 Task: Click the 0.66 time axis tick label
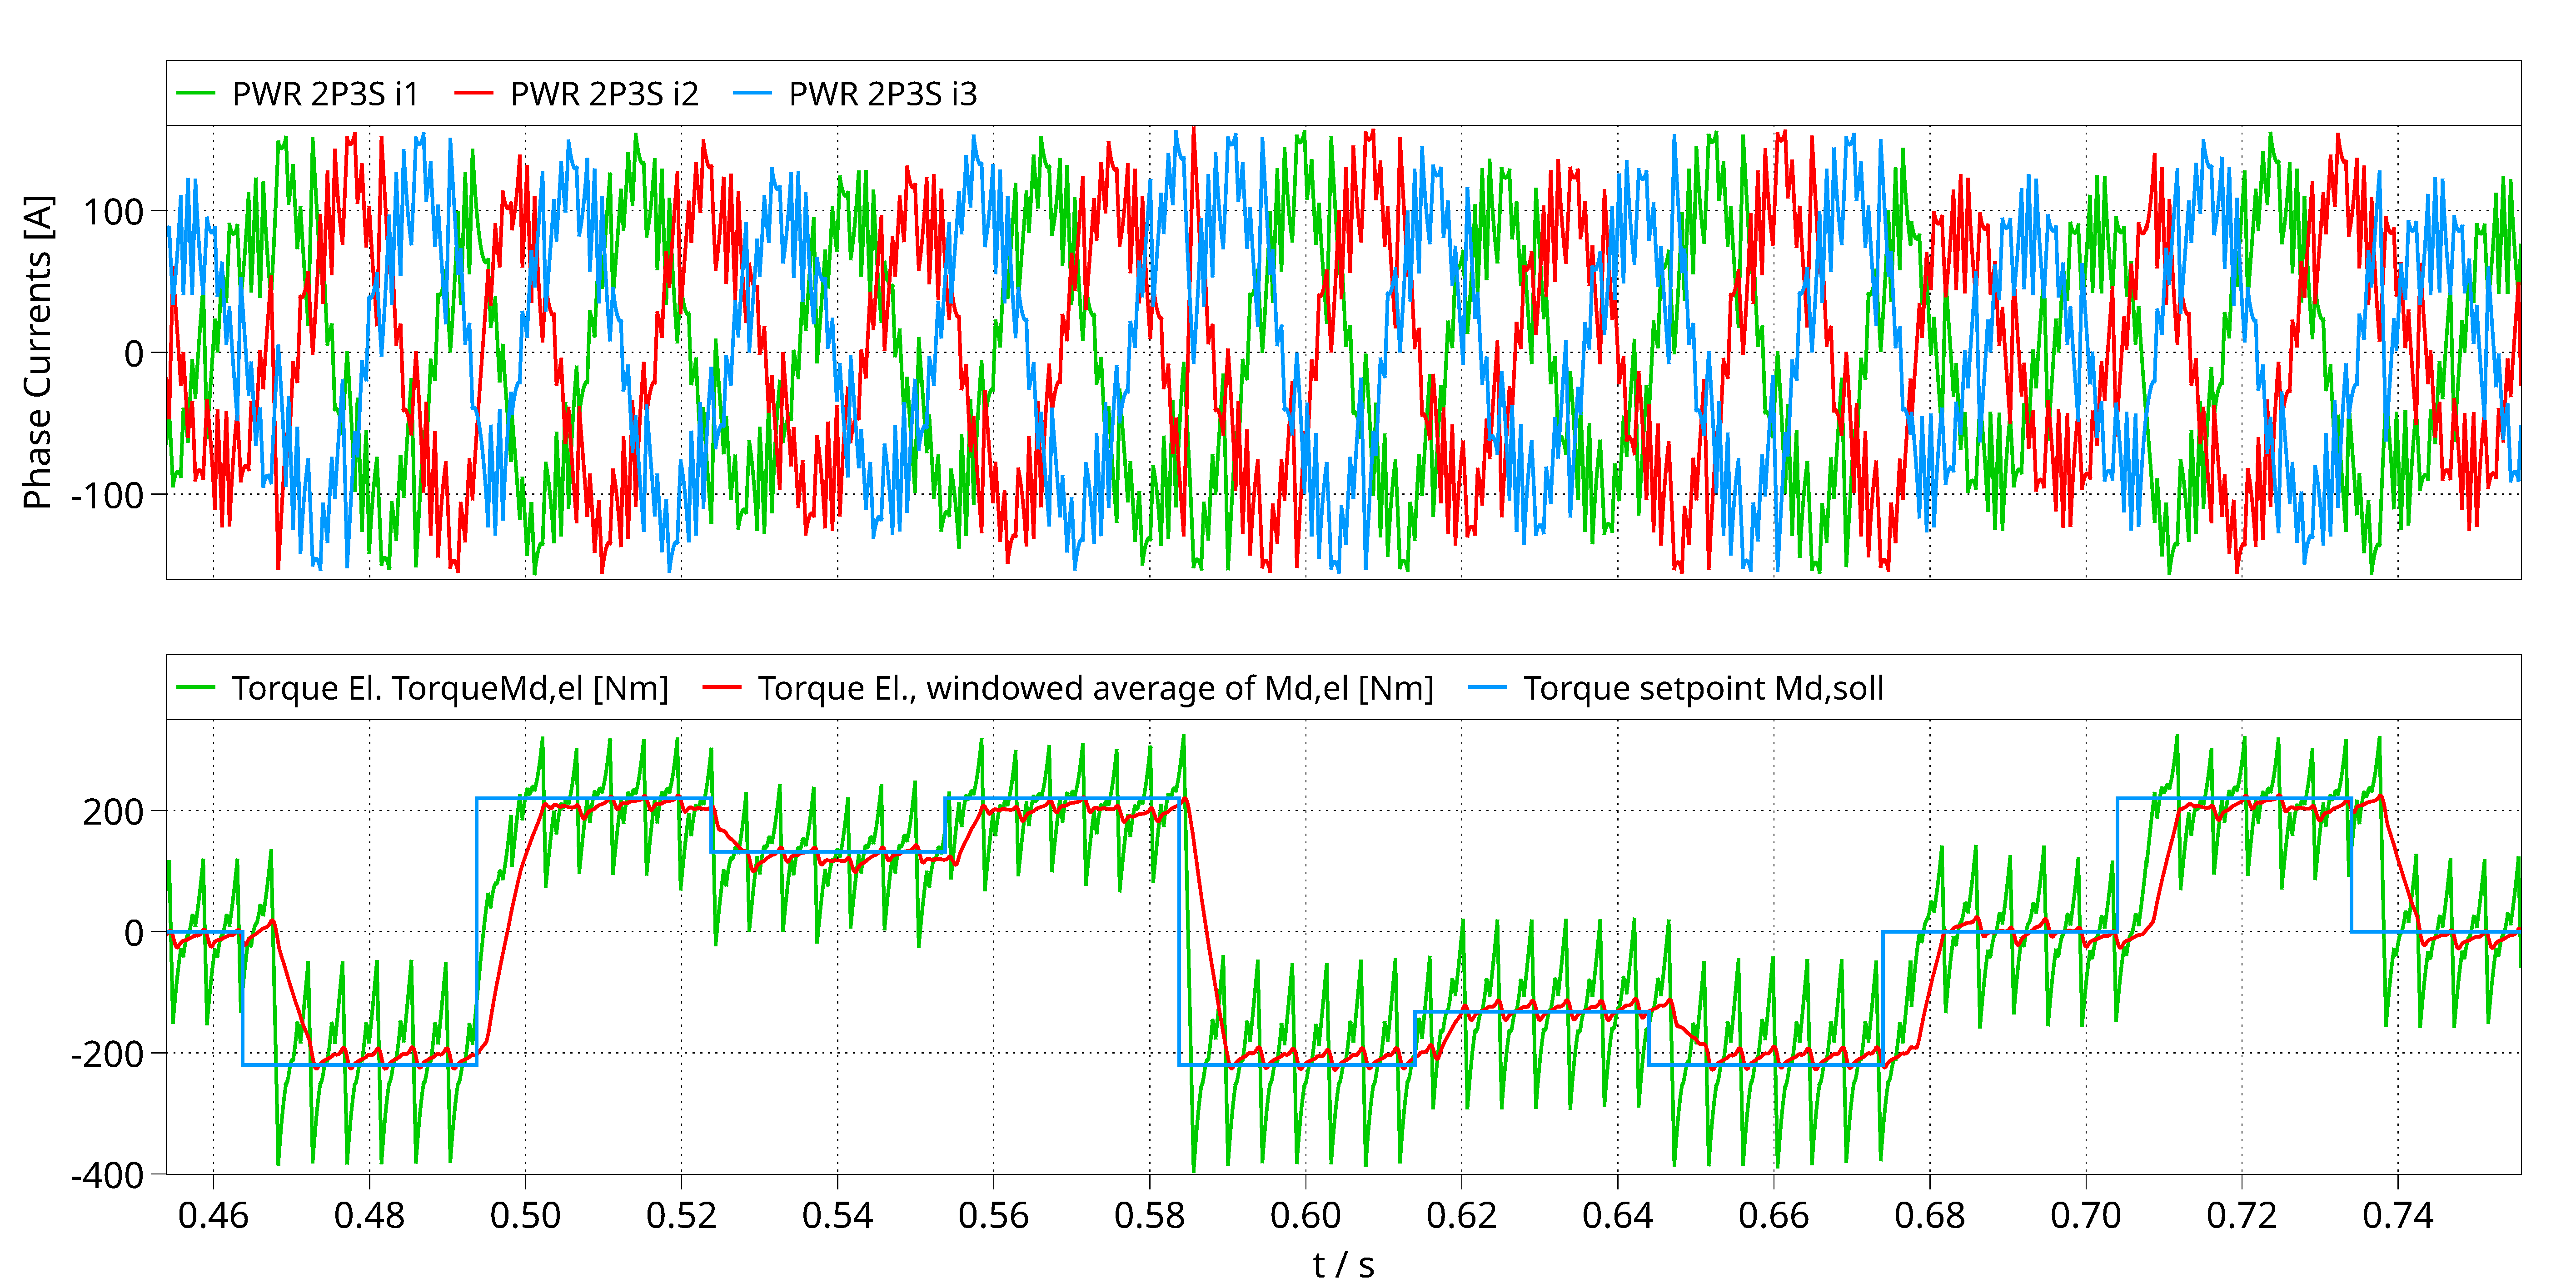pyautogui.click(x=1774, y=1216)
